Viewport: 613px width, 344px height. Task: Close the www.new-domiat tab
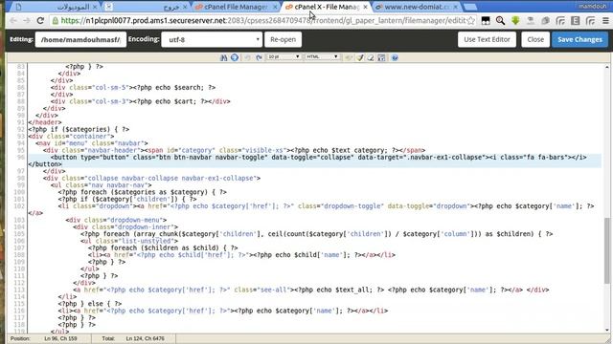point(456,7)
